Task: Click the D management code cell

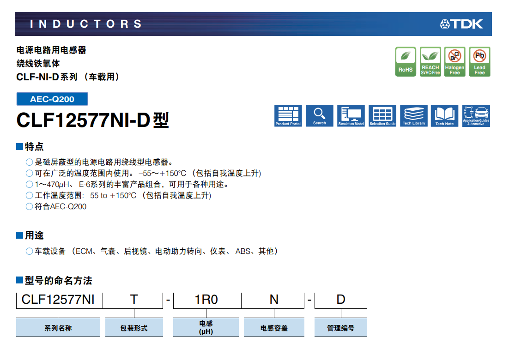Action: point(341,300)
